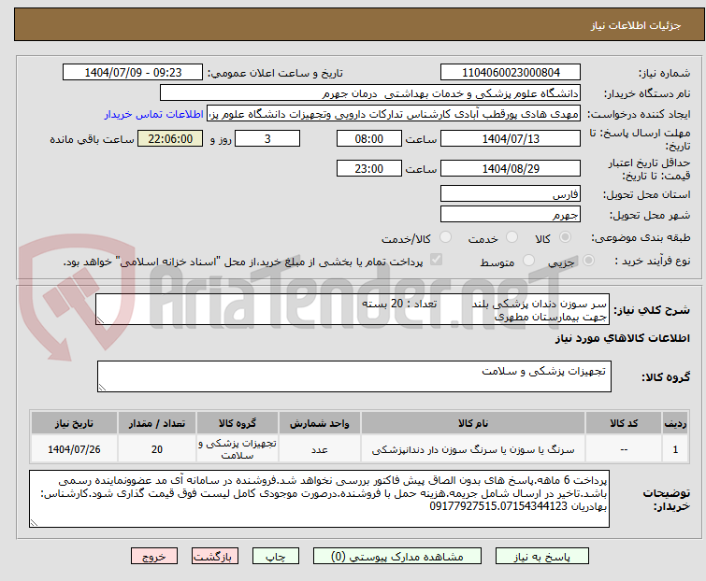Click the کد کالا column header
The width and height of the screenshot is (706, 581).
[x=624, y=423]
